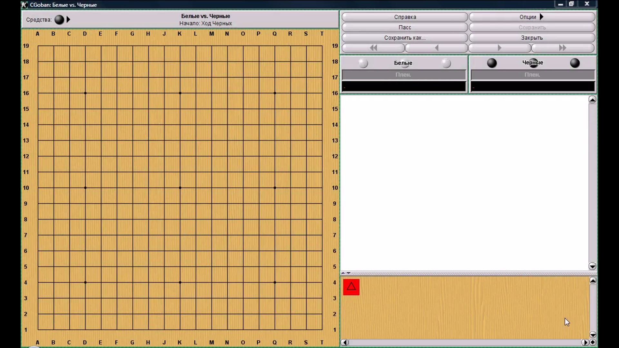Jump to last move with double-right arrow
Screen dimensions: 619x348
pyautogui.click(x=562, y=48)
